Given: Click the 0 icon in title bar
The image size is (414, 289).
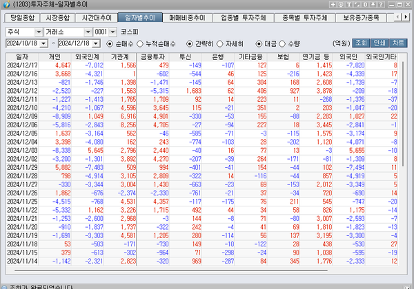Looking at the screenshot, I should click(x=365, y=5).
